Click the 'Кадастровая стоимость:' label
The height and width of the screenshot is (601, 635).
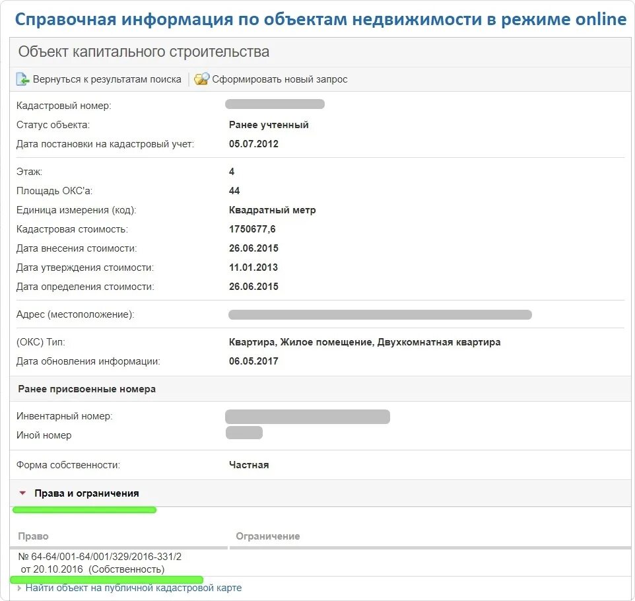(x=72, y=229)
